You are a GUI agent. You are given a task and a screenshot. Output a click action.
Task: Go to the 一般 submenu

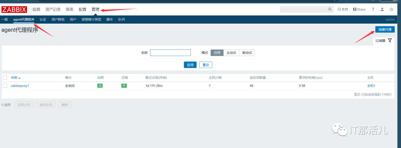[4, 19]
